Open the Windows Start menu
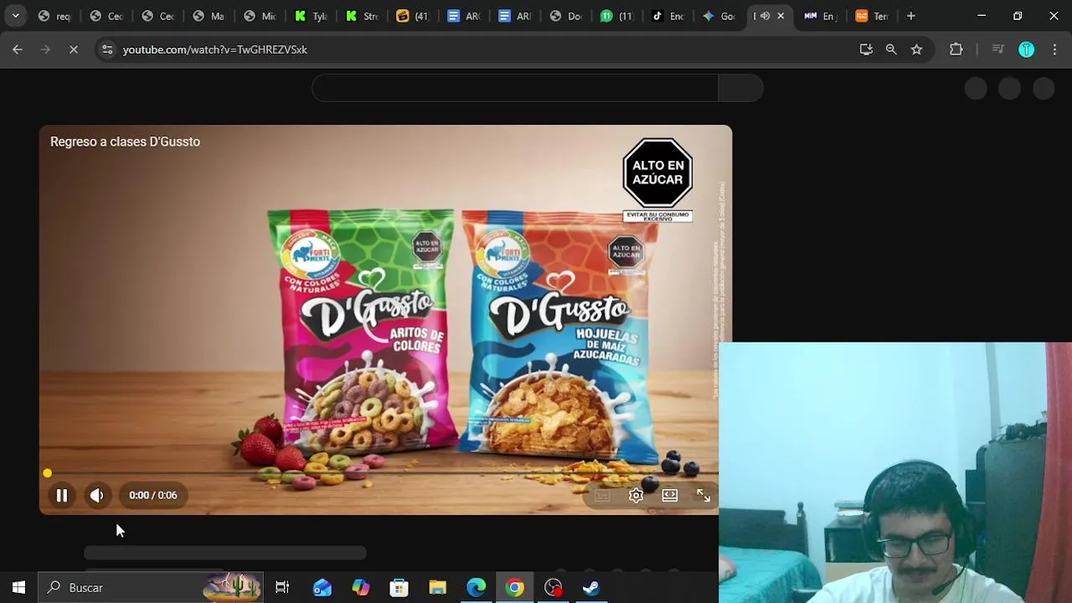 click(x=18, y=588)
